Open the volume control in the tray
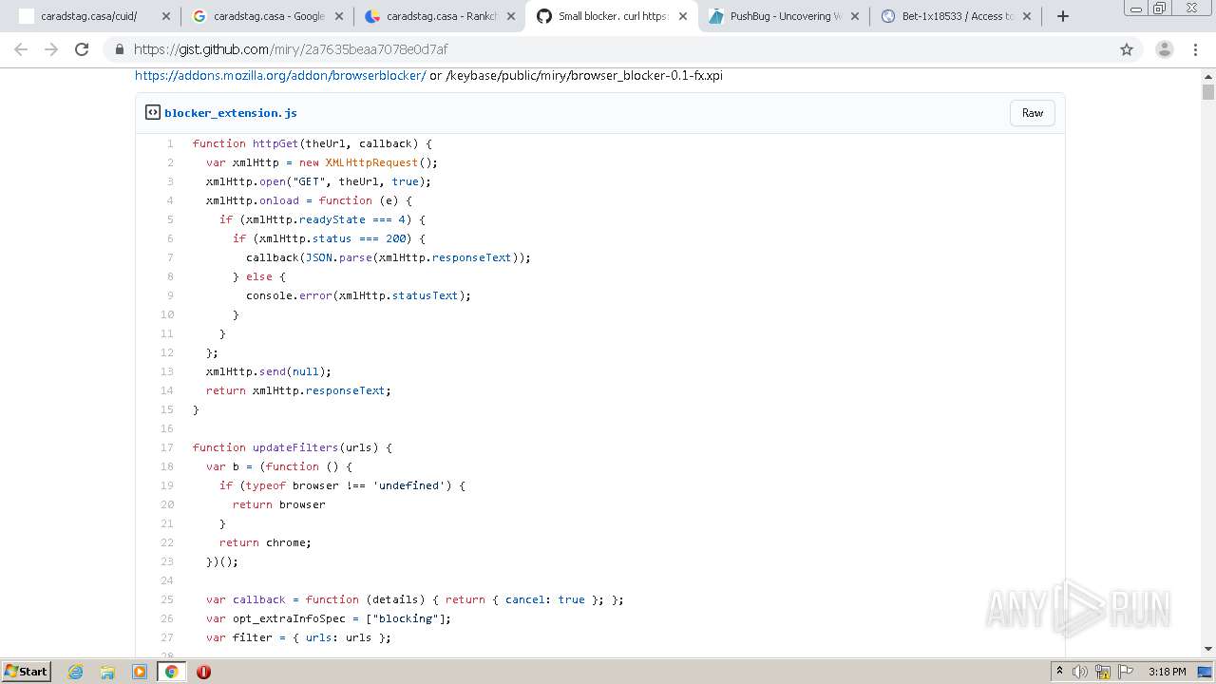1216x684 pixels. (x=1080, y=672)
